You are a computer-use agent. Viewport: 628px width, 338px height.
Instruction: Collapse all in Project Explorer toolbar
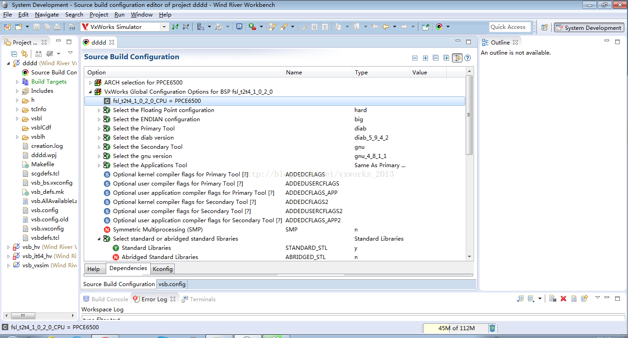pos(14,54)
